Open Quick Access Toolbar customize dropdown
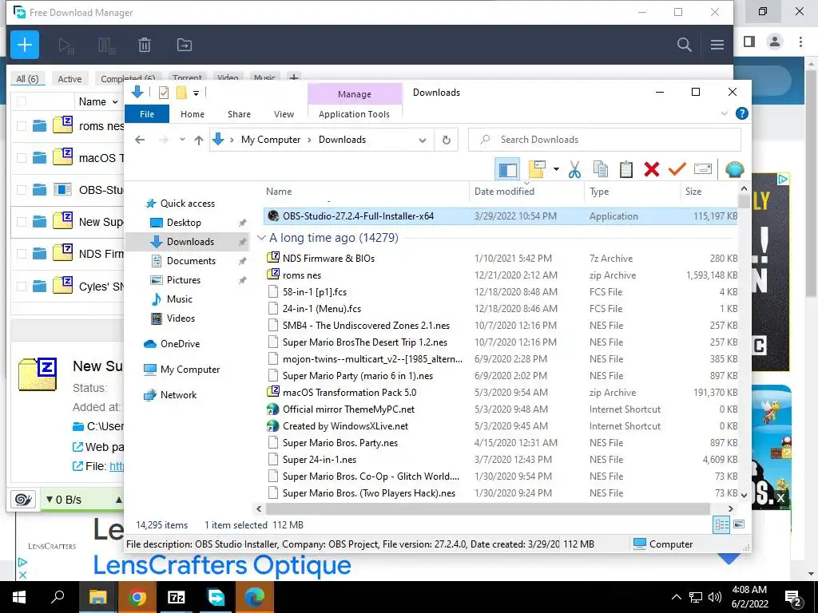 coord(197,93)
